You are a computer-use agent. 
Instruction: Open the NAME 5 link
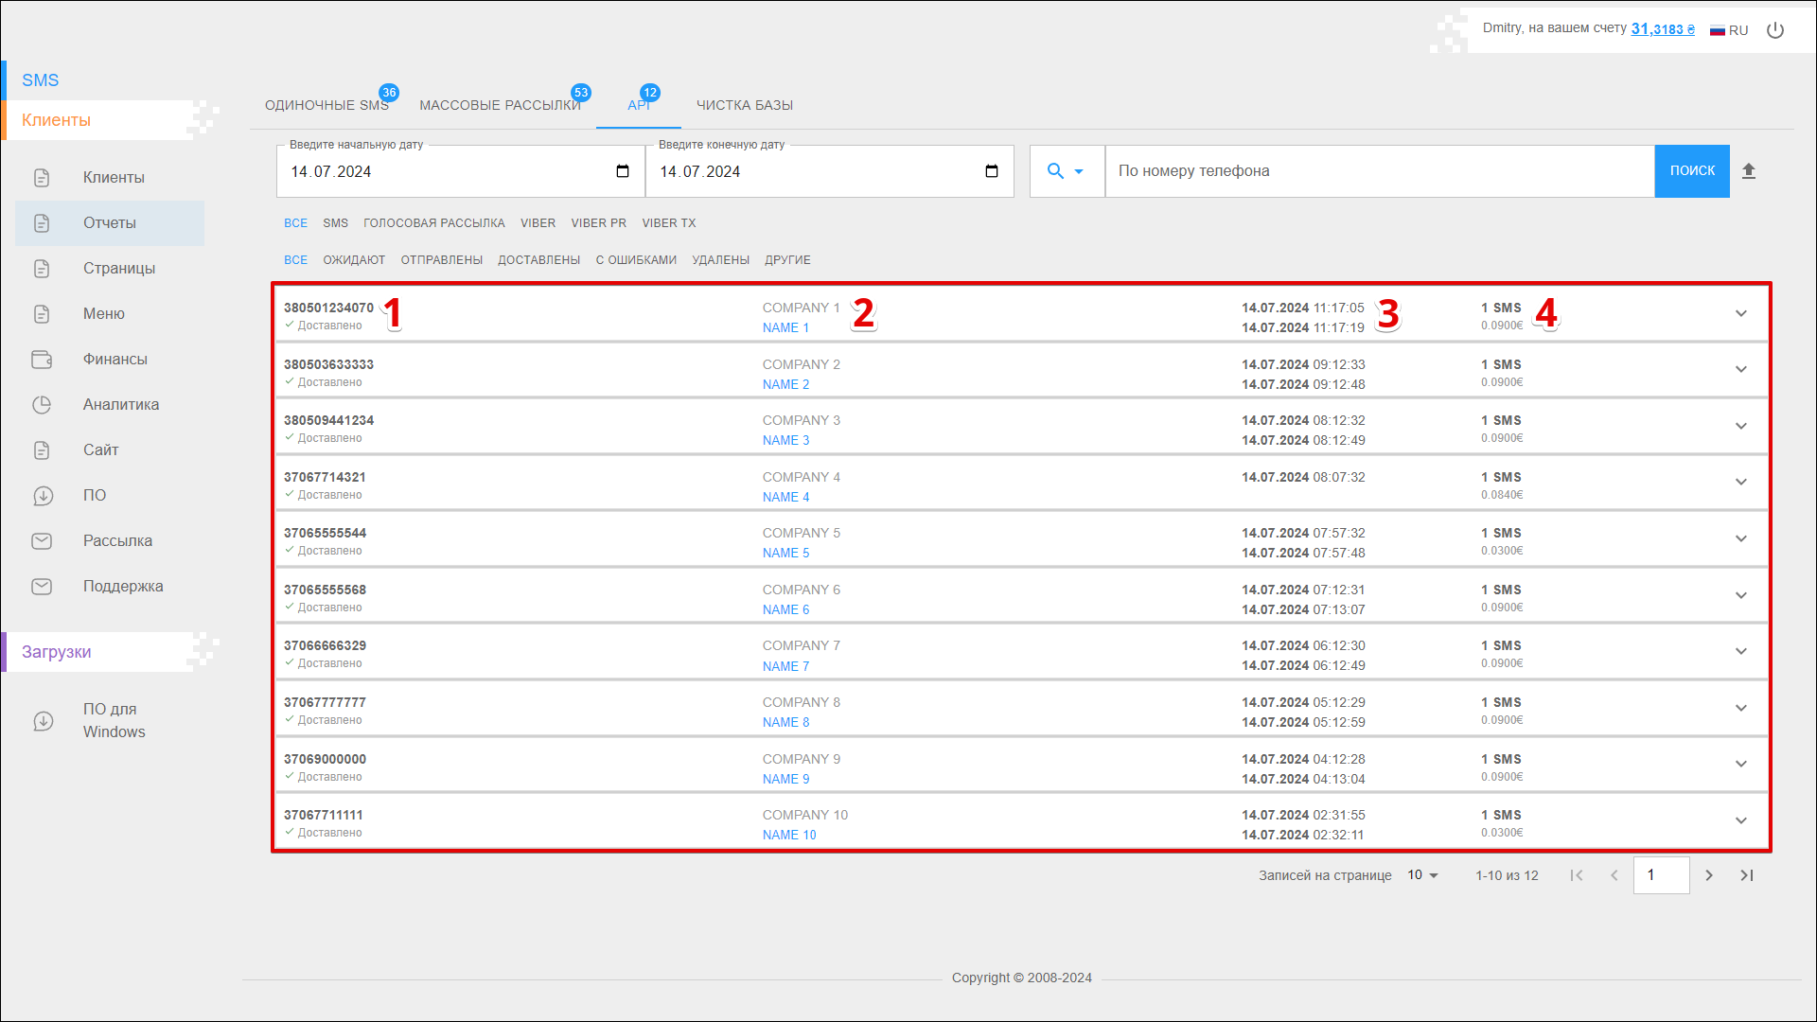pyautogui.click(x=785, y=554)
